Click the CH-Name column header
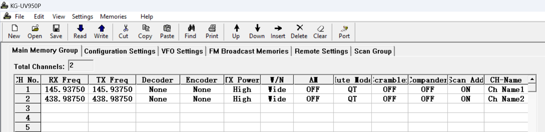545x132 pixels. 506,80
